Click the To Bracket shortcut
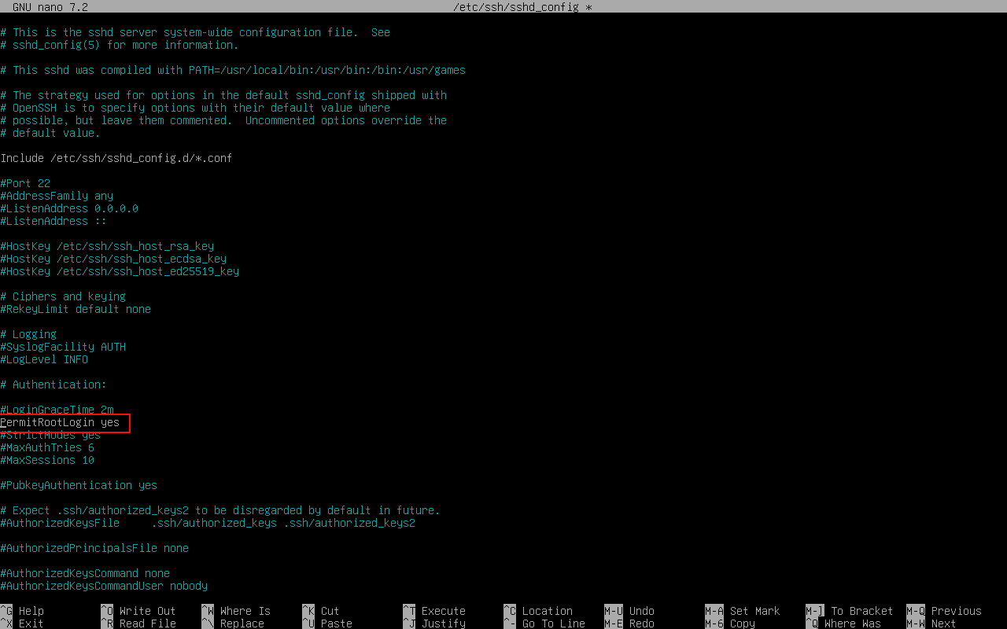The height and width of the screenshot is (629, 1007). (x=861, y=611)
